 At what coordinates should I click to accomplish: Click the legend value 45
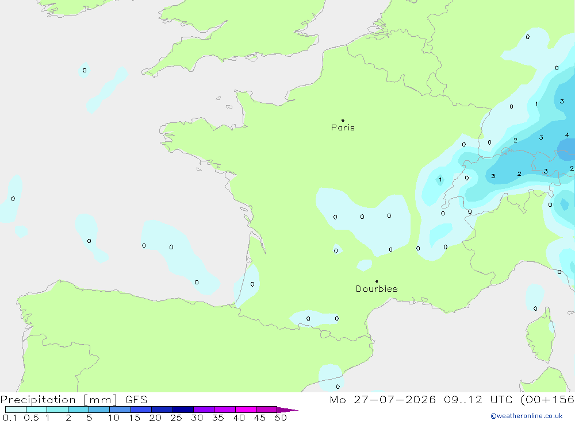point(260,418)
